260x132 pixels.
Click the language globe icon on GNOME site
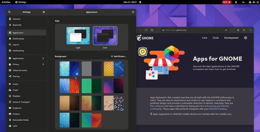coord(246,38)
